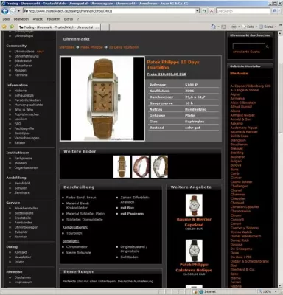
Task: Select the second watch thumbnail under Weitere Bilder
Action: point(141,167)
